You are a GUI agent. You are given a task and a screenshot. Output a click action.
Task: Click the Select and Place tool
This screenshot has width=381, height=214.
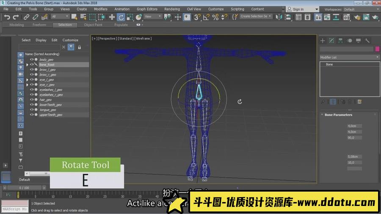point(139,17)
